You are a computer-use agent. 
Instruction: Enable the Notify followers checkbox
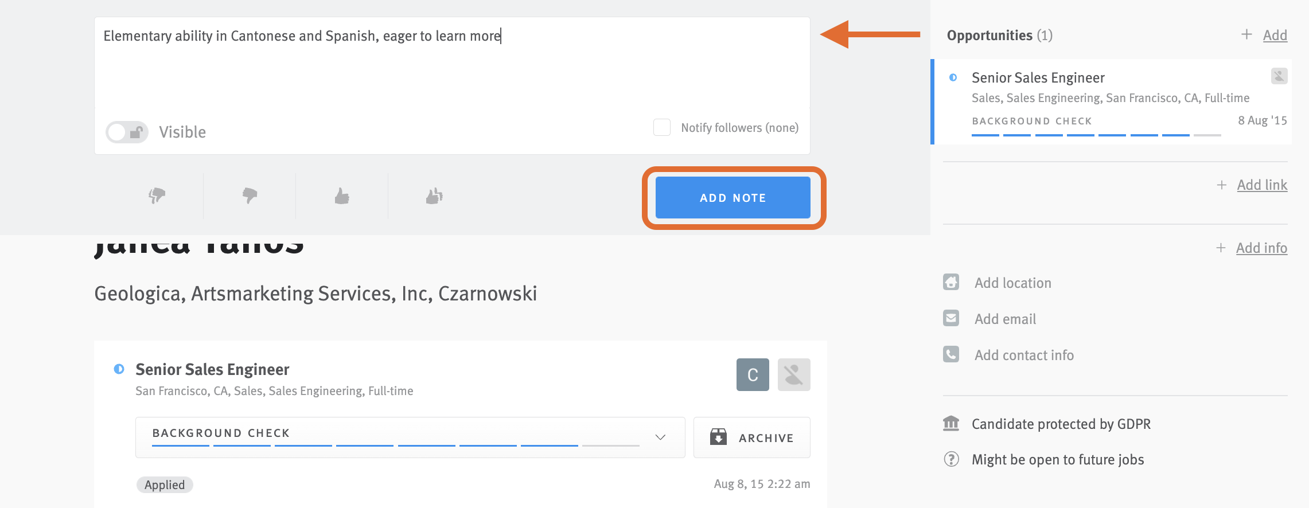[661, 127]
